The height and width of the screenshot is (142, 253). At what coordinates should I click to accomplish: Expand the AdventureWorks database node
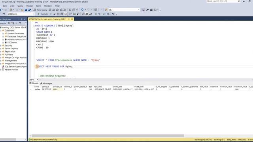(x=3, y=39)
